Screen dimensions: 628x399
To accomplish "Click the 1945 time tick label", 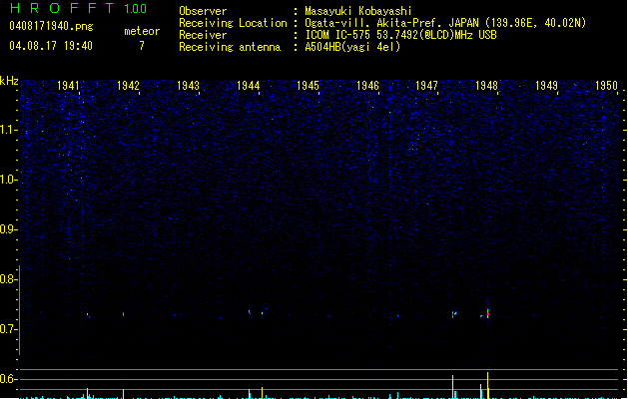I will (308, 86).
